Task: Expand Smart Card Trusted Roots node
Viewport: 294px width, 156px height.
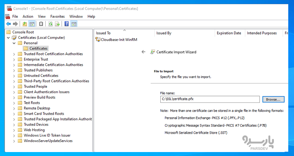Action: pos(14,114)
